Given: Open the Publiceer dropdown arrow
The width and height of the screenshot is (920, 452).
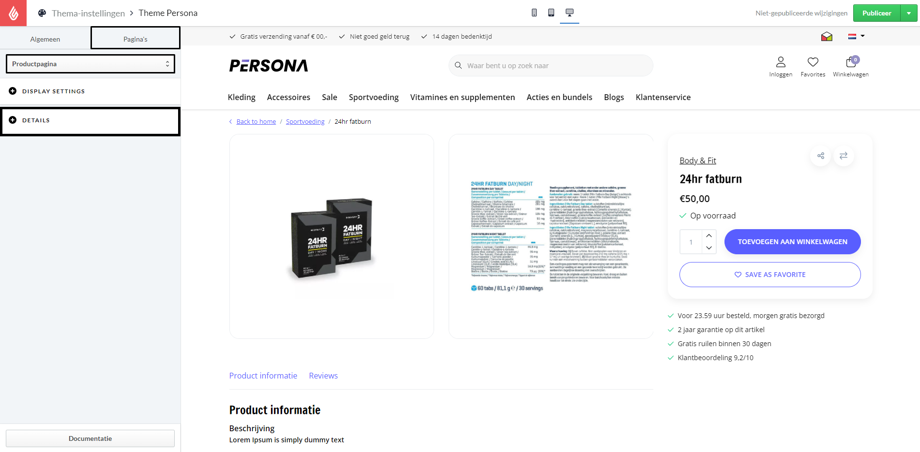Looking at the screenshot, I should (x=909, y=13).
